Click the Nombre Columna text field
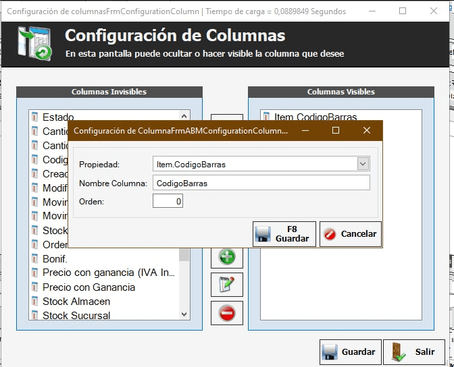The width and height of the screenshot is (454, 367). tap(261, 183)
